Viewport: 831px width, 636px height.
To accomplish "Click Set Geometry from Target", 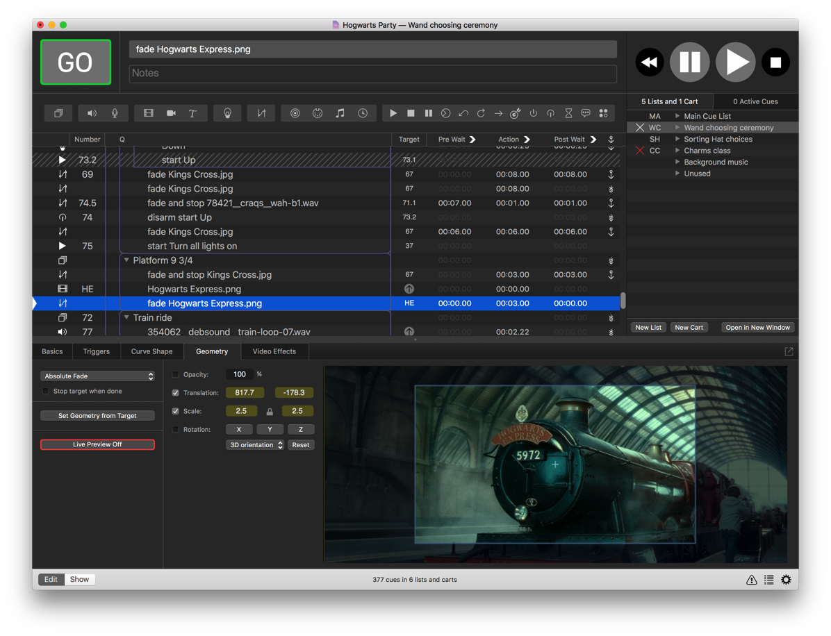I will (97, 416).
